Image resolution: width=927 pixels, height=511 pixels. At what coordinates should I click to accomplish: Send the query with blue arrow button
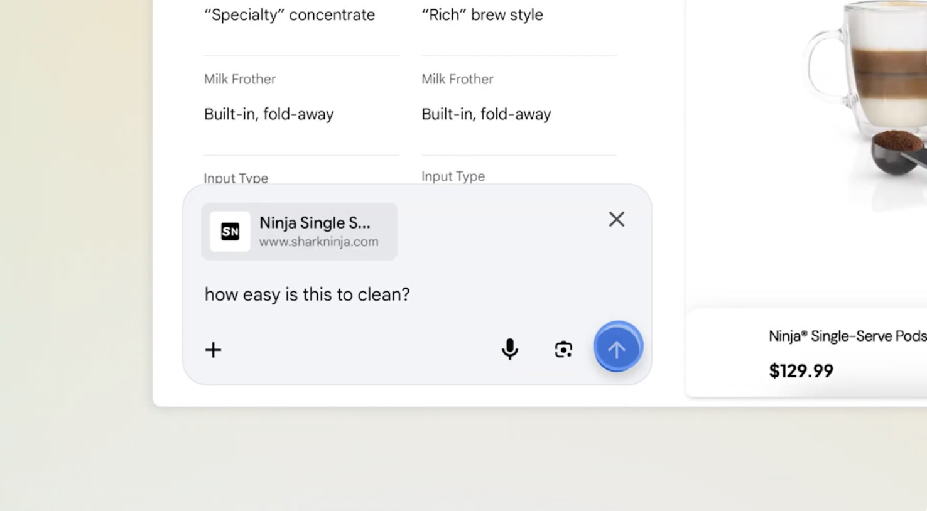point(617,347)
